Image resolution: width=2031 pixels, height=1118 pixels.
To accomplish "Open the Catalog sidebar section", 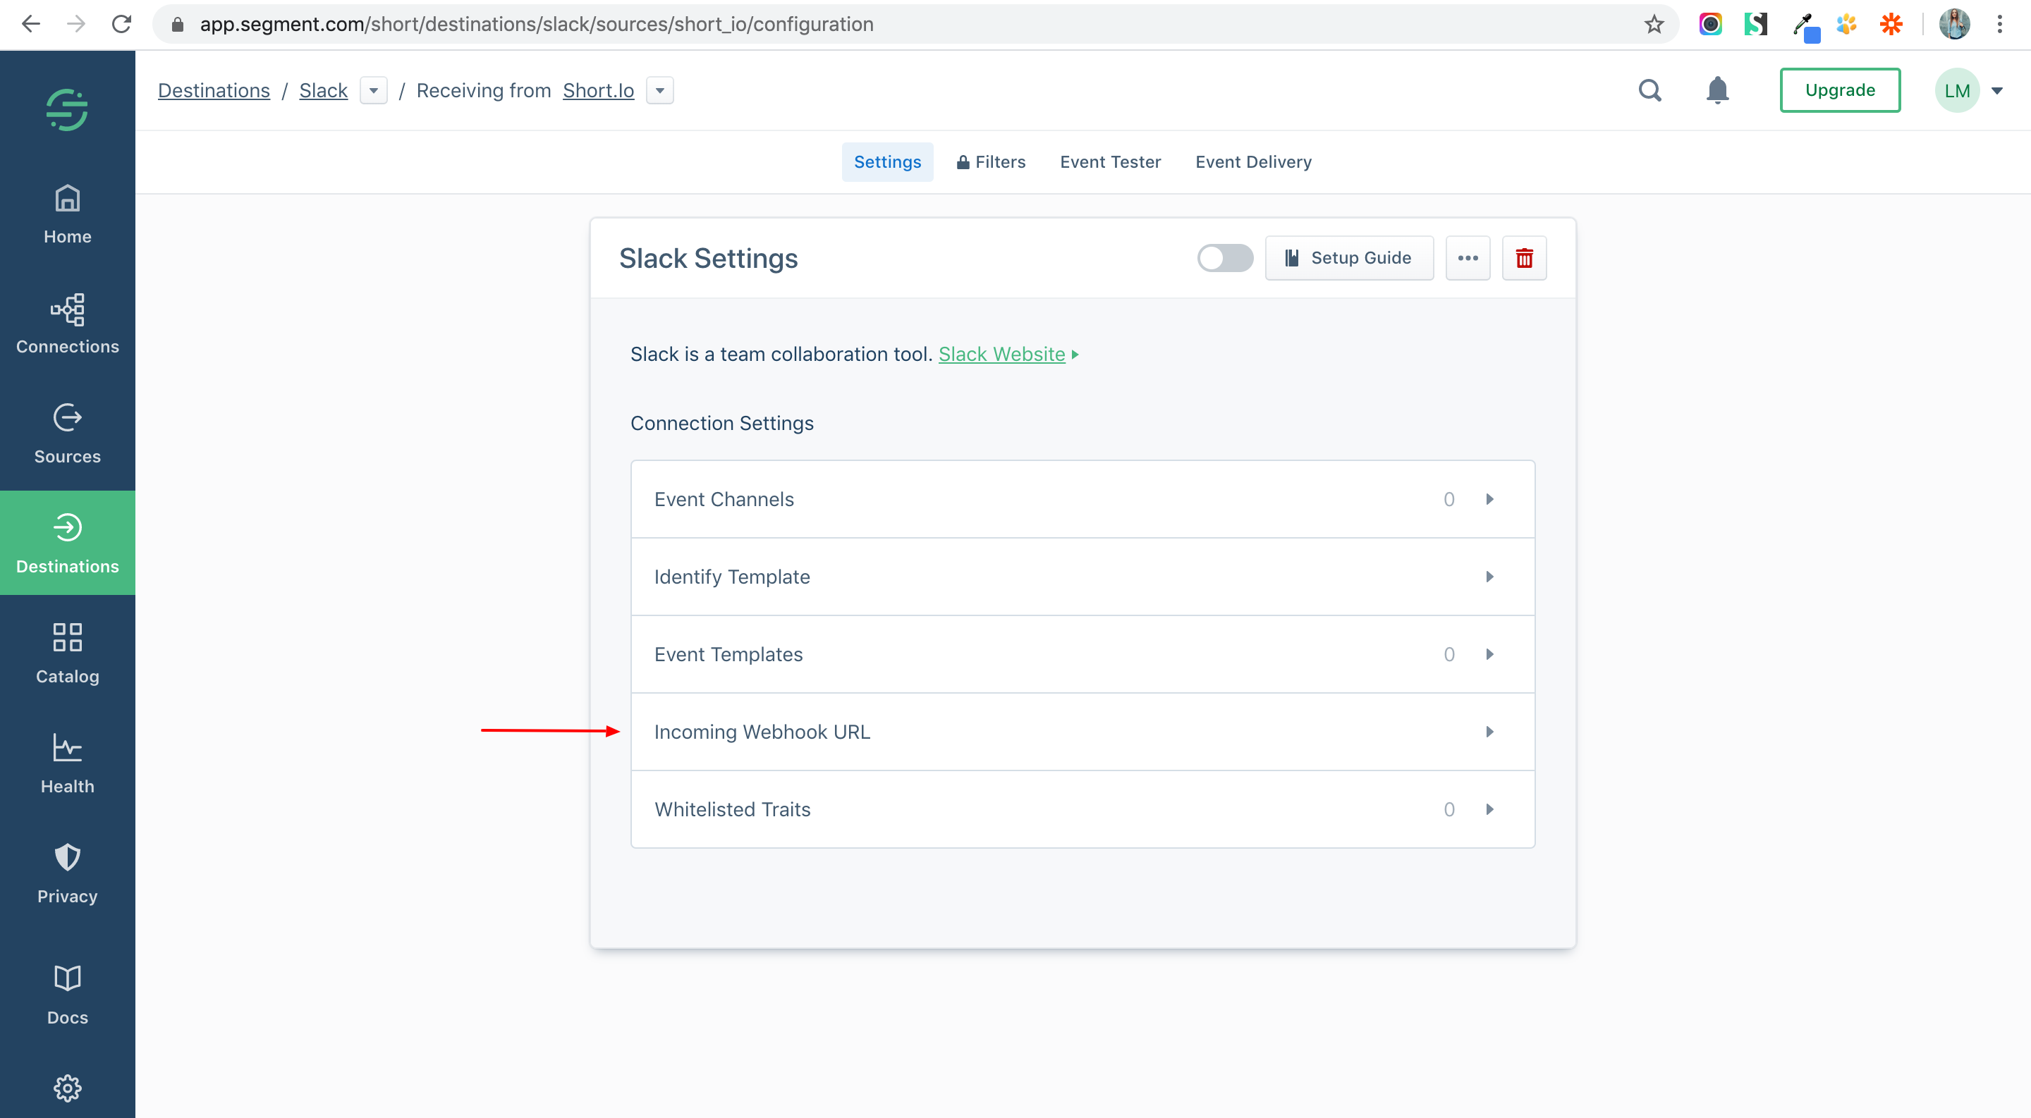I will 67,653.
